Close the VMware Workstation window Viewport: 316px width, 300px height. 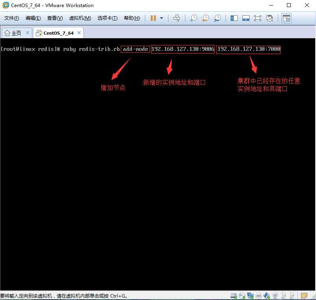click(x=307, y=5)
